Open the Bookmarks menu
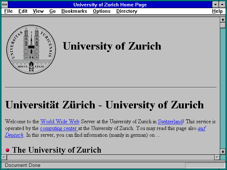 (74, 11)
